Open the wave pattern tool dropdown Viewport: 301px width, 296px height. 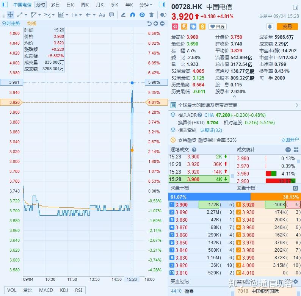click(53, 15)
